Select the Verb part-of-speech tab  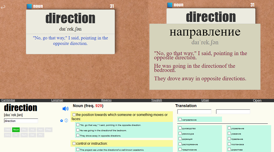(8, 130)
